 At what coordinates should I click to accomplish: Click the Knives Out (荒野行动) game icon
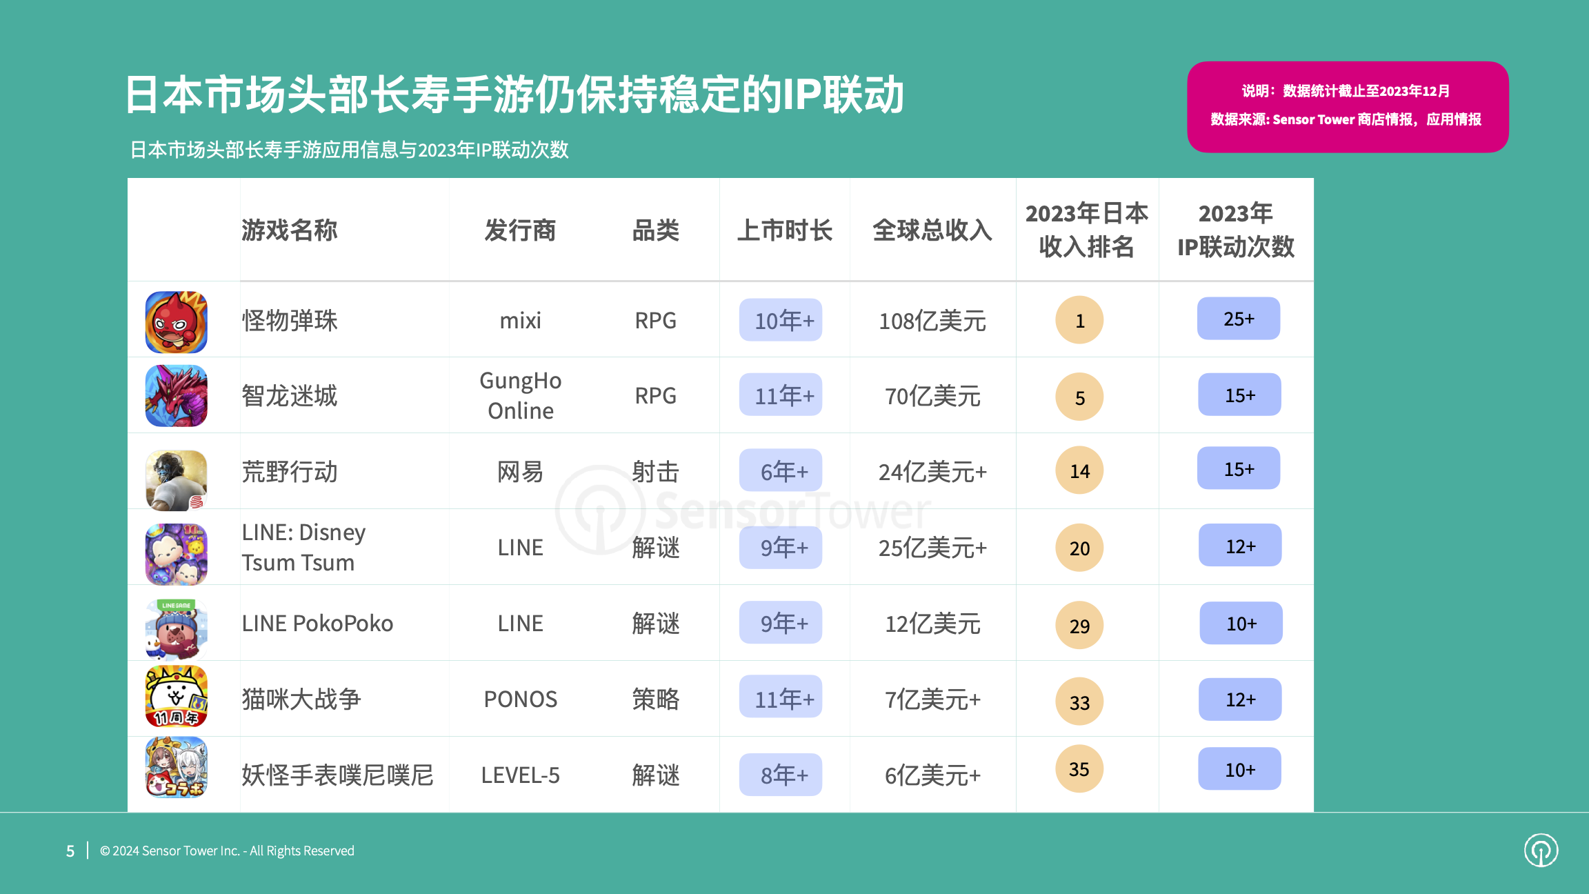[176, 480]
